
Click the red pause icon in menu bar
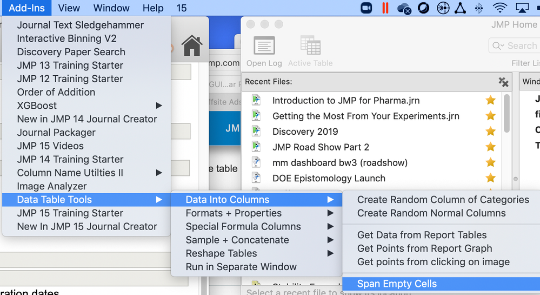tap(385, 8)
